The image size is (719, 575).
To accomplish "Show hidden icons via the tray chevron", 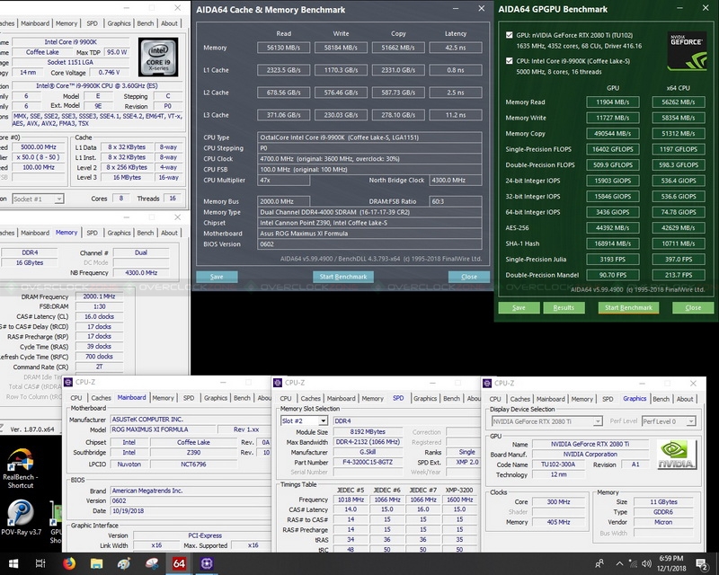I will click(619, 563).
